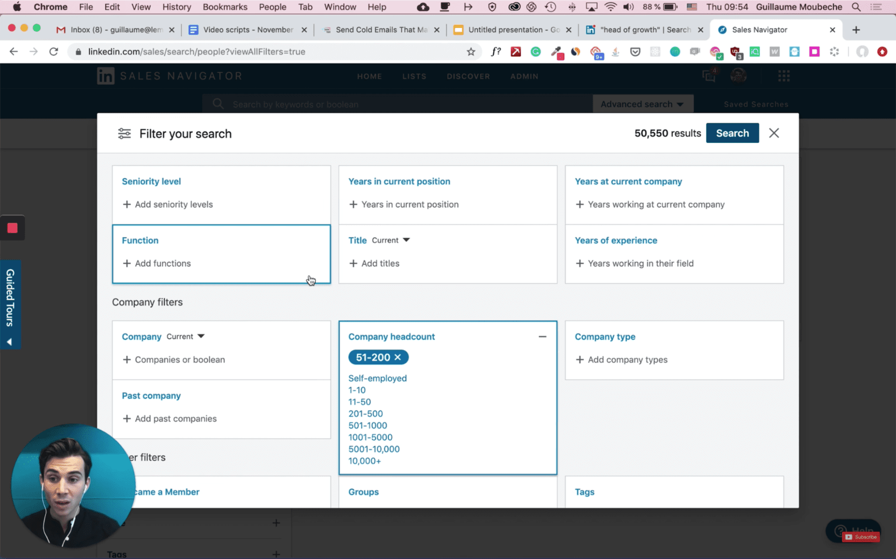Image resolution: width=896 pixels, height=559 pixels.
Task: Click the YouTube Subscribe button
Action: click(861, 537)
